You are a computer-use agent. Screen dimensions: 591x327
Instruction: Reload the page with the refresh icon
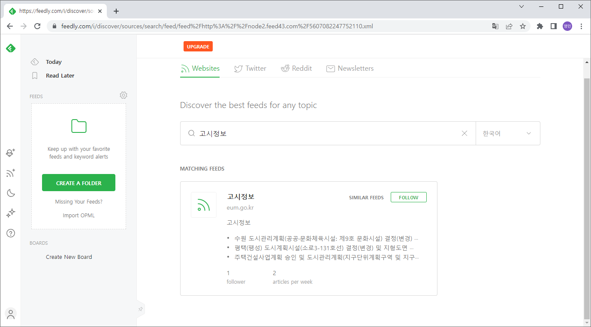pos(37,26)
